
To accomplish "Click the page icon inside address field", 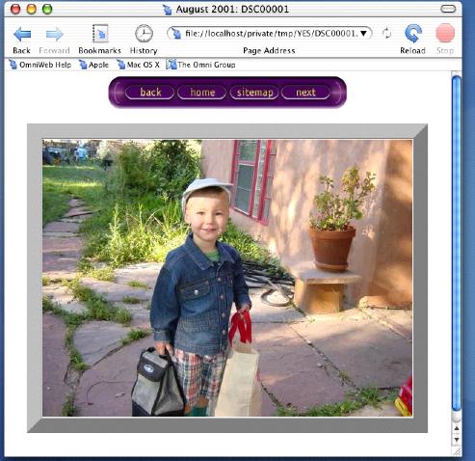I will 176,33.
